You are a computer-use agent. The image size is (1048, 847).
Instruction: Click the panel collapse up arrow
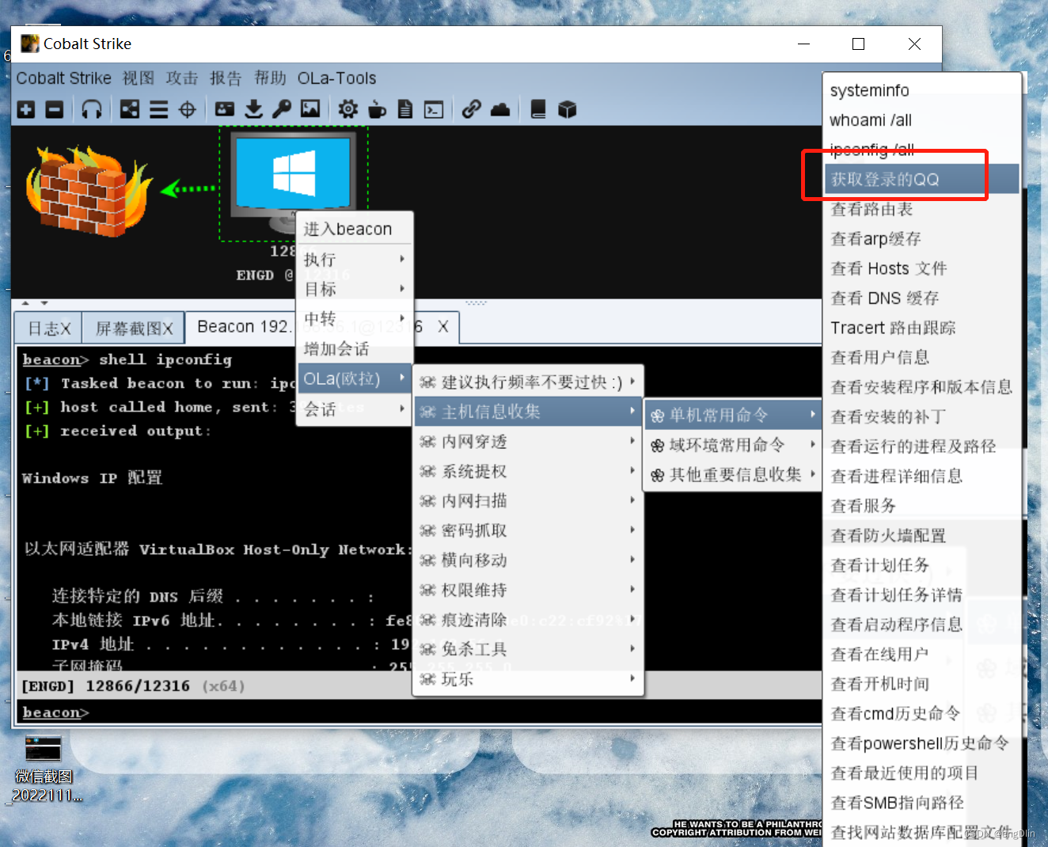25,303
